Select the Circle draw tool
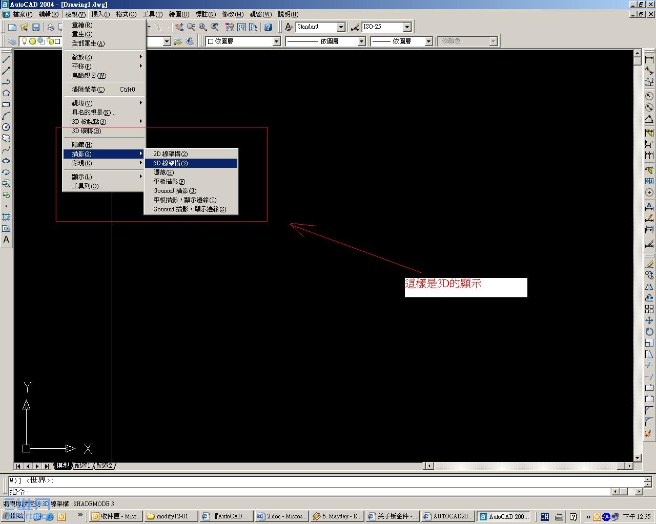Viewport: 656px width, 524px height. tap(6, 127)
